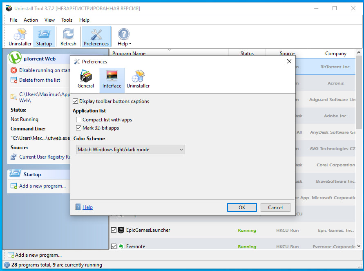The height and width of the screenshot is (271, 364).
Task: Click the Evernote elephant icon
Action: click(x=121, y=246)
